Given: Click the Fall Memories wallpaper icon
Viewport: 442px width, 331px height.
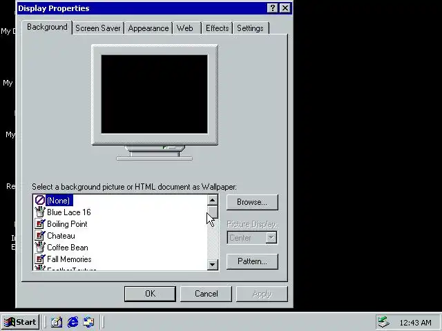Looking at the screenshot, I should coord(40,259).
